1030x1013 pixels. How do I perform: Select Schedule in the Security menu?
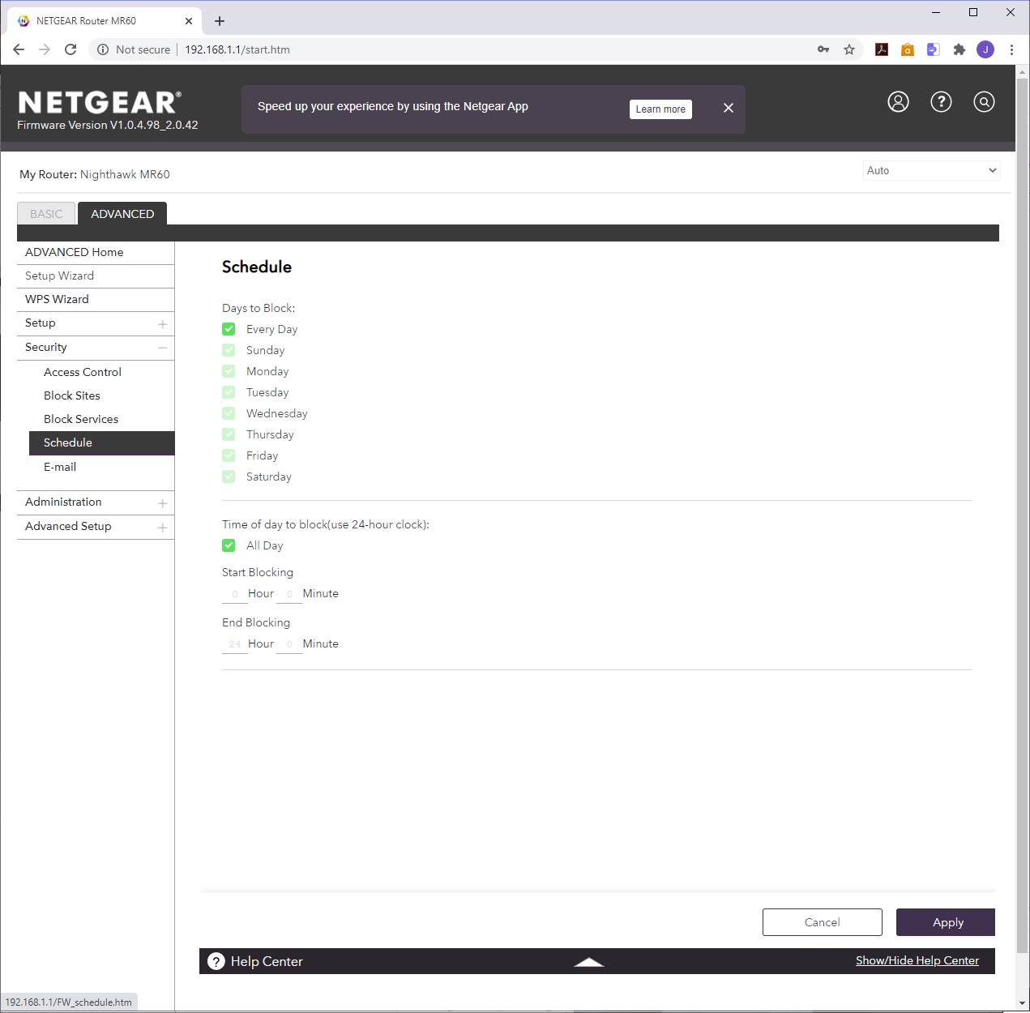pos(102,442)
